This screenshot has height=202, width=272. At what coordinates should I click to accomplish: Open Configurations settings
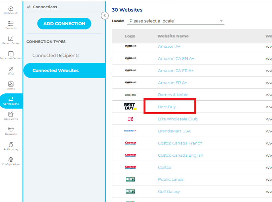pyautogui.click(x=11, y=161)
